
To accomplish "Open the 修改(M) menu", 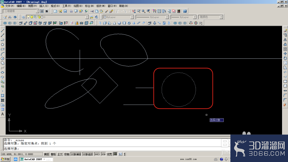I will coord(101,6).
